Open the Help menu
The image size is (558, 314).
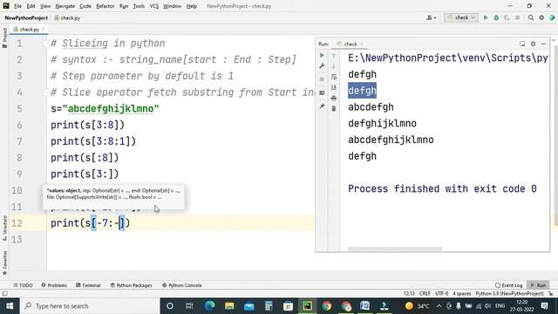(x=192, y=6)
